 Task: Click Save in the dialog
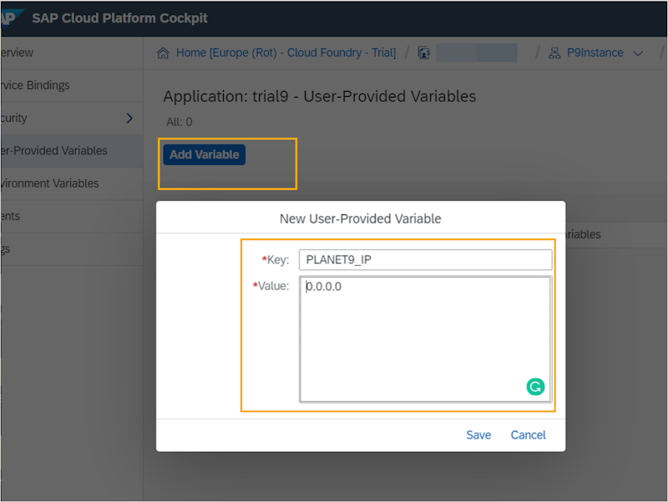pyautogui.click(x=478, y=434)
